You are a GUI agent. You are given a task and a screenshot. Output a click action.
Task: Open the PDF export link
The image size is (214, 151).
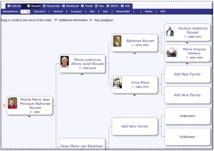163,11
